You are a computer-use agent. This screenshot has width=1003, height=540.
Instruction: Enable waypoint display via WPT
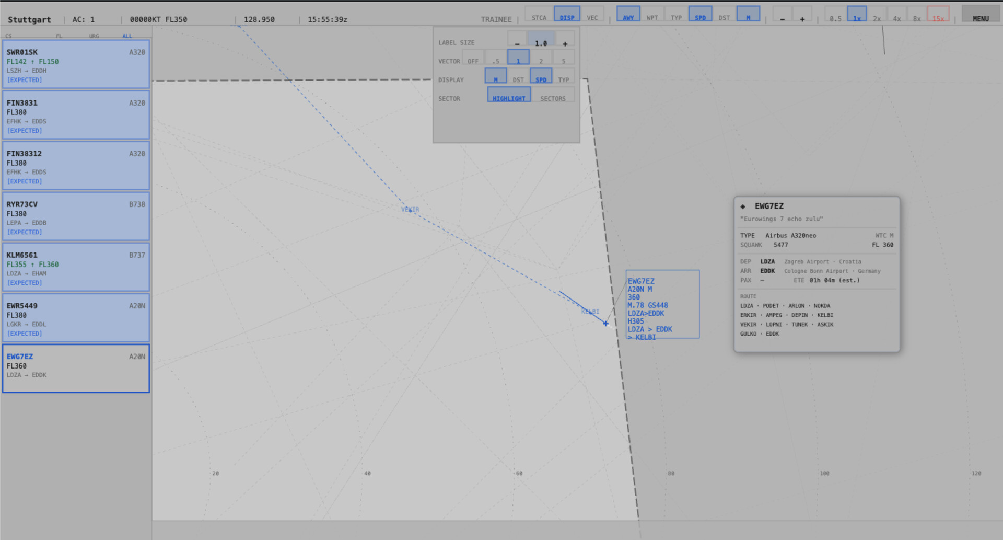point(652,17)
